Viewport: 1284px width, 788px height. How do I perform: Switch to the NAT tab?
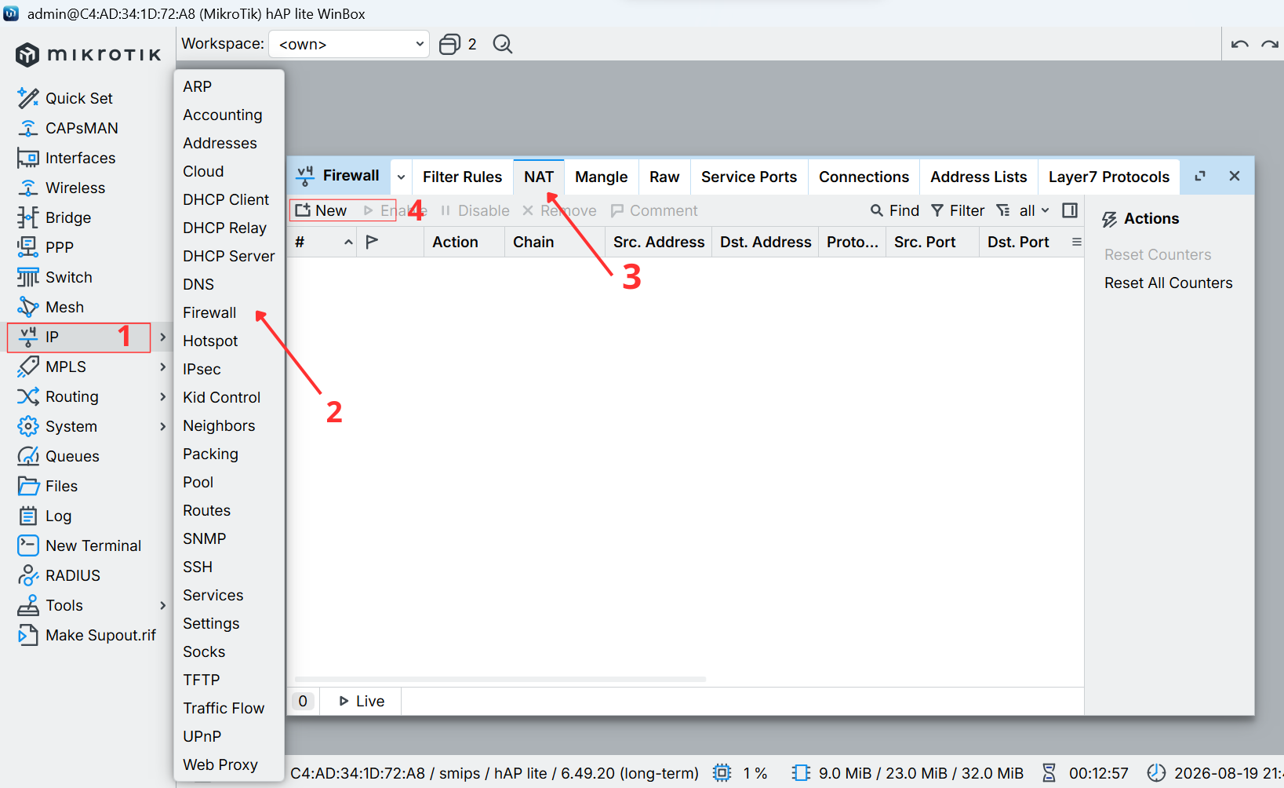pos(539,177)
